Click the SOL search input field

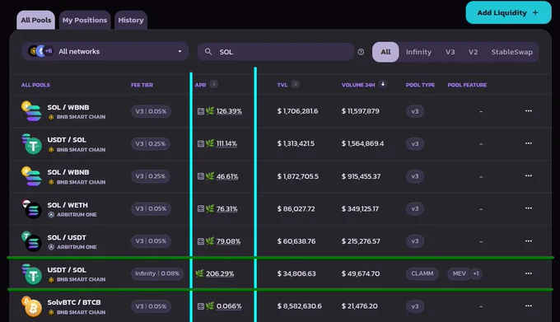(x=276, y=52)
